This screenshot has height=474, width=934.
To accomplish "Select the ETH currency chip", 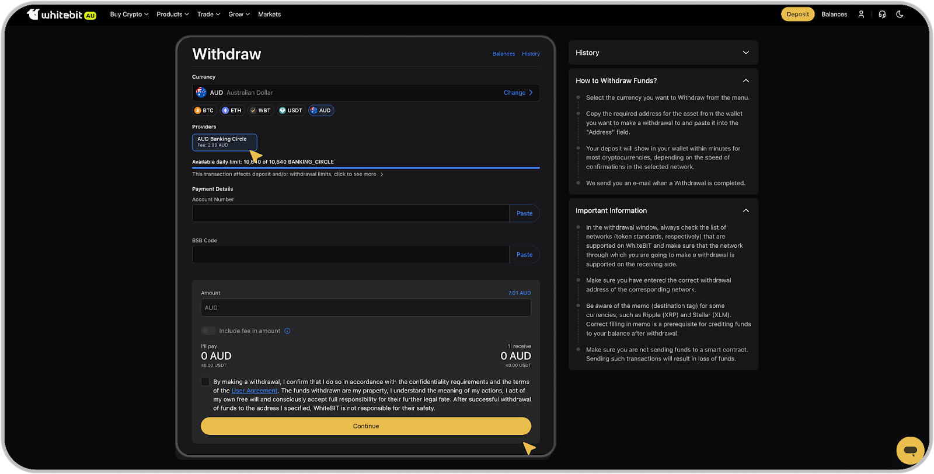I will [232, 110].
